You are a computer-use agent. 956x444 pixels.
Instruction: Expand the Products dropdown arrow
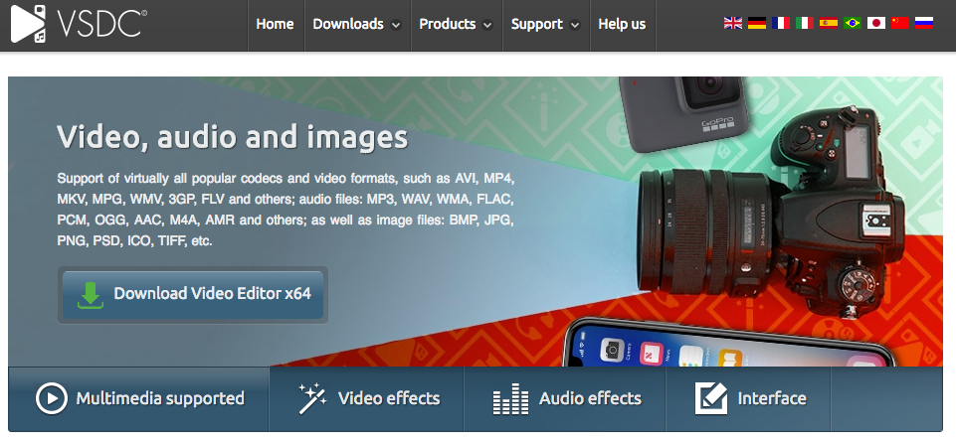[487, 26]
